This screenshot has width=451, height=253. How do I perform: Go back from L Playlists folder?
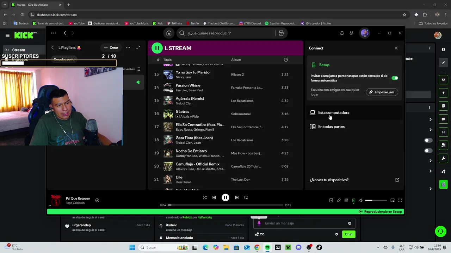tap(52, 47)
